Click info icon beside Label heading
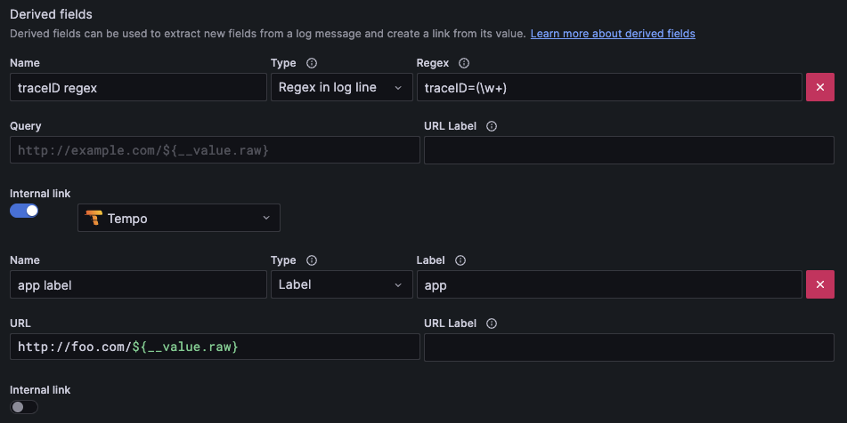Image resolution: width=847 pixels, height=423 pixels. click(460, 260)
